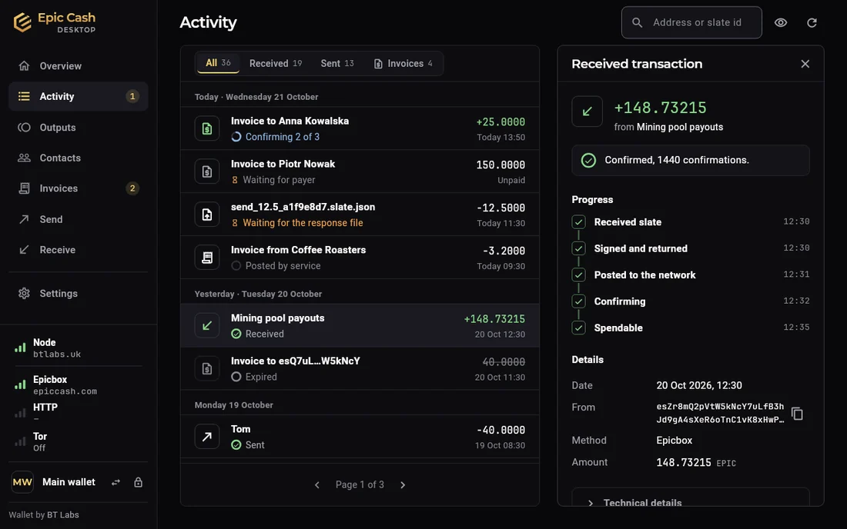Open the Overview page from the sidebar

coord(79,66)
